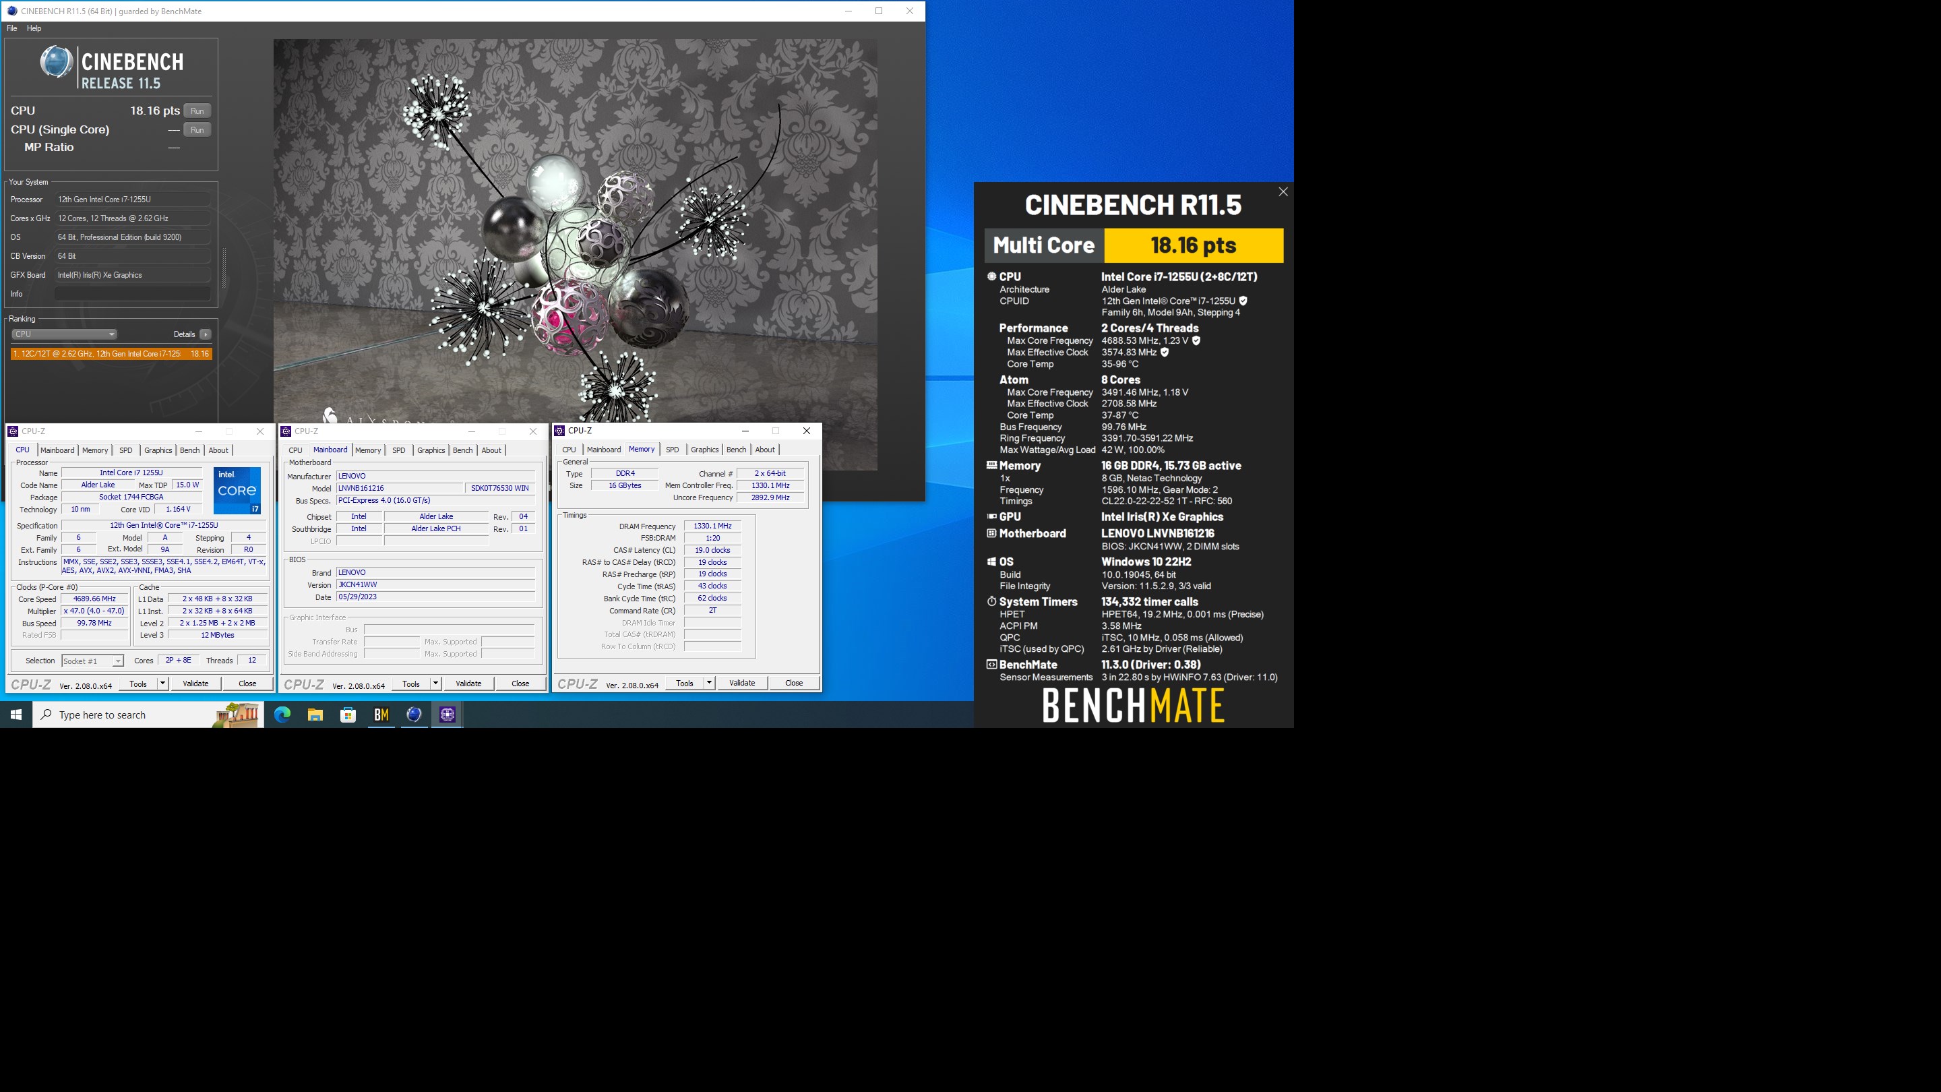Click BIOS version JKCN41WW field
The height and width of the screenshot is (1092, 1941).
pyautogui.click(x=435, y=585)
